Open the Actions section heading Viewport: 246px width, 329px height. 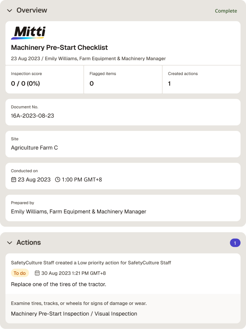point(29,243)
